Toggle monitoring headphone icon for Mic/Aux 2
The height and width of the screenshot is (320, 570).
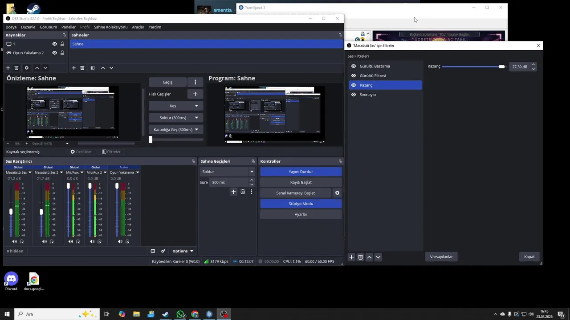tap(99, 241)
